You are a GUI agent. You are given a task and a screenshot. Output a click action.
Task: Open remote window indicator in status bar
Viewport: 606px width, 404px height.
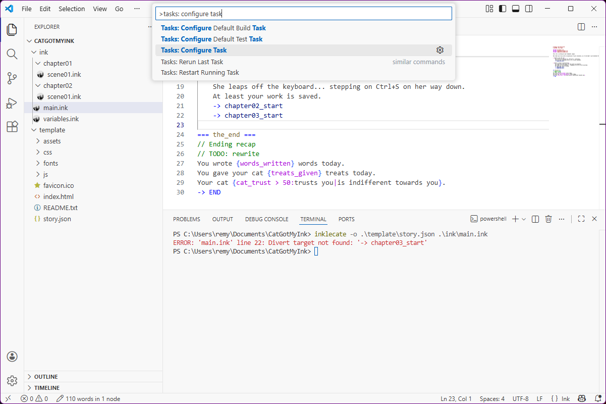click(x=8, y=398)
